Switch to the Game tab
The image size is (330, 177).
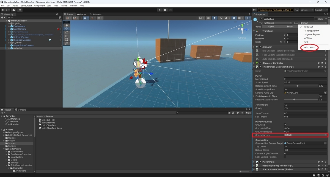coord(81,14)
